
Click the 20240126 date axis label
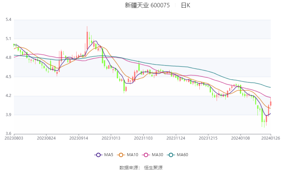(x=270, y=138)
